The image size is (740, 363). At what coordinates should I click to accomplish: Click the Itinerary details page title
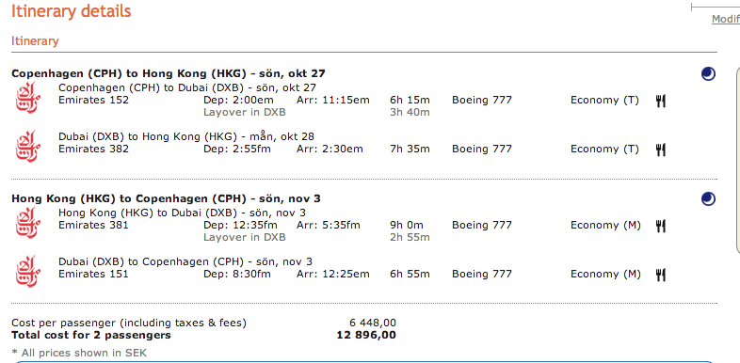click(72, 11)
